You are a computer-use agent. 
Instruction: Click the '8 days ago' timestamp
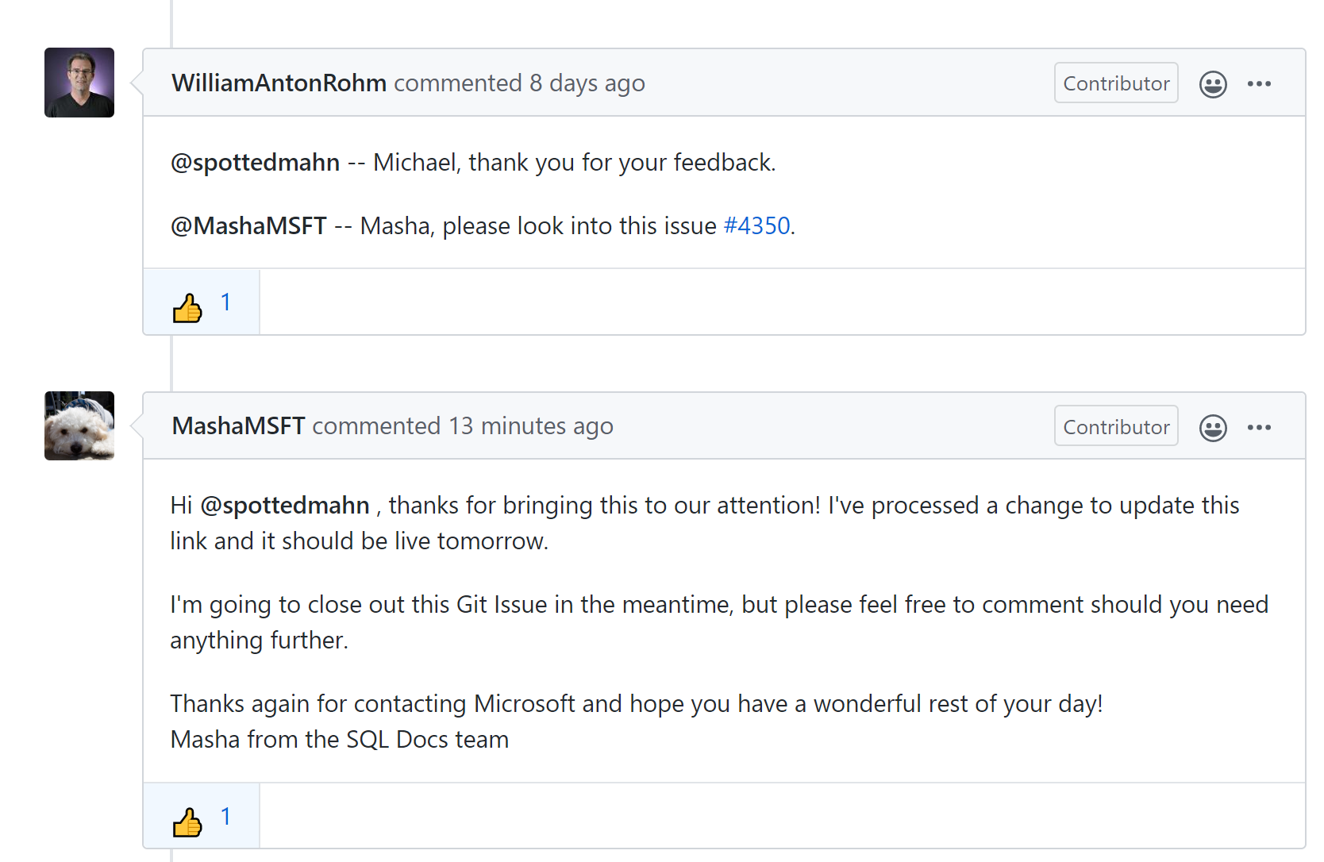(587, 83)
